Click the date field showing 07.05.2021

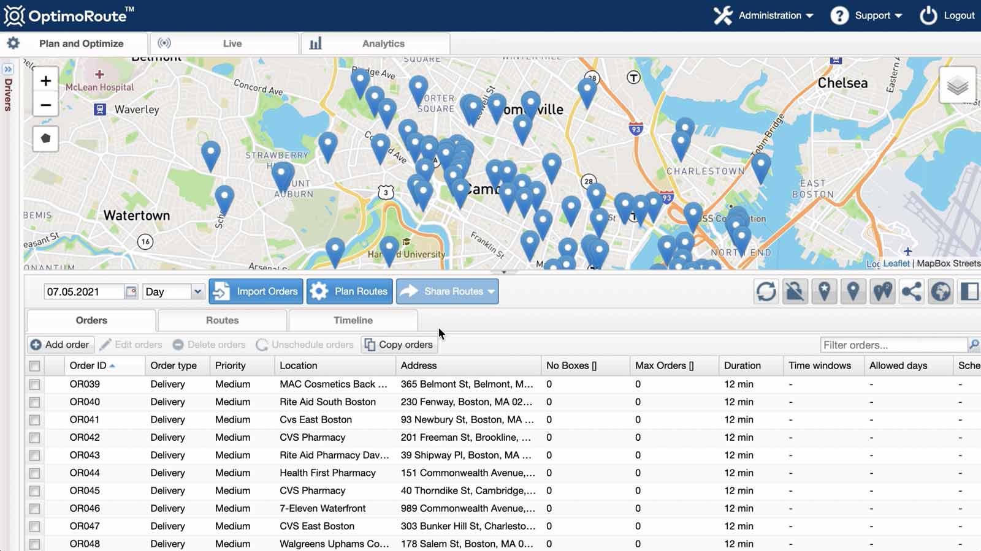pyautogui.click(x=85, y=291)
